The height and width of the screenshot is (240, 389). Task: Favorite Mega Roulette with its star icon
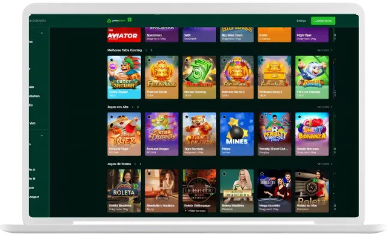[x=262, y=174]
